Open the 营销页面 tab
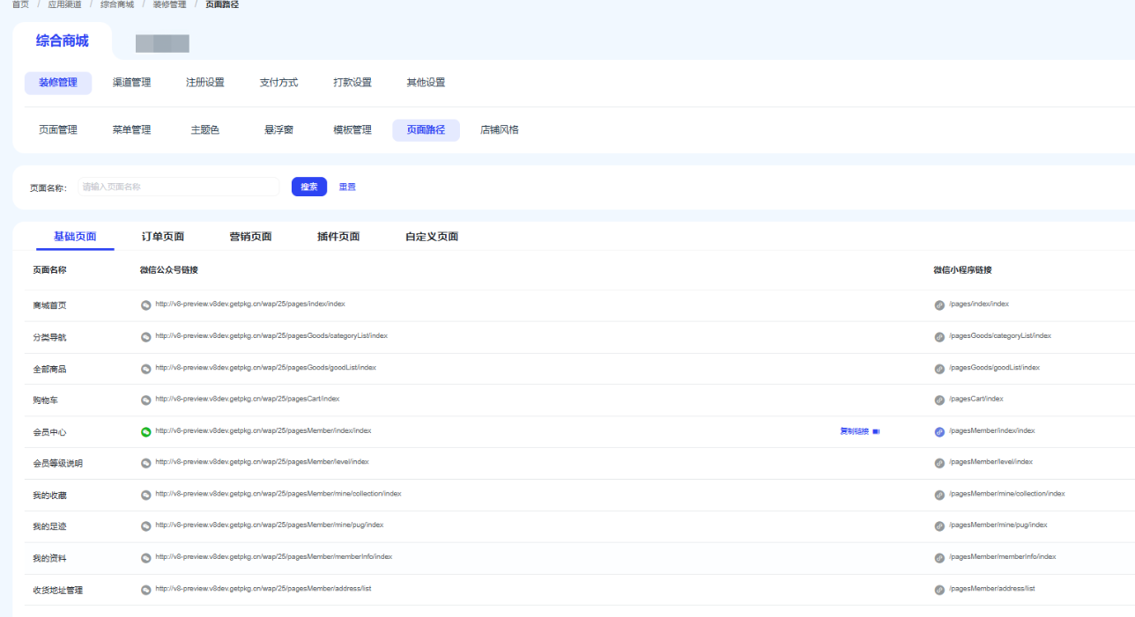1135x617 pixels. pyautogui.click(x=250, y=237)
